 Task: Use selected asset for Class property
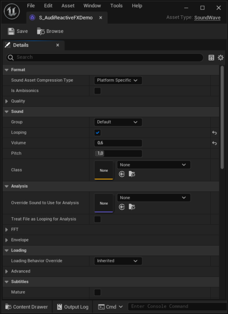[122, 174]
